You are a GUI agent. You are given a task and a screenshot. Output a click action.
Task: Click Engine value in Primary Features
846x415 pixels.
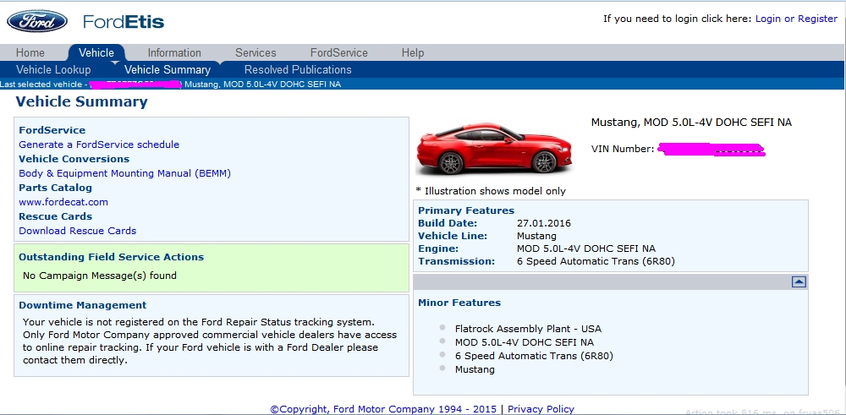click(x=586, y=248)
